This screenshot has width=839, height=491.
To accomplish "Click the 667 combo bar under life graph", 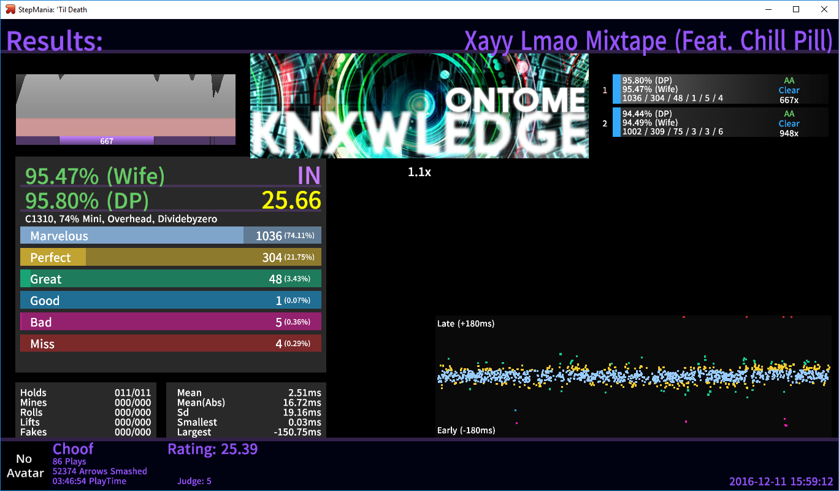I will [x=107, y=141].
